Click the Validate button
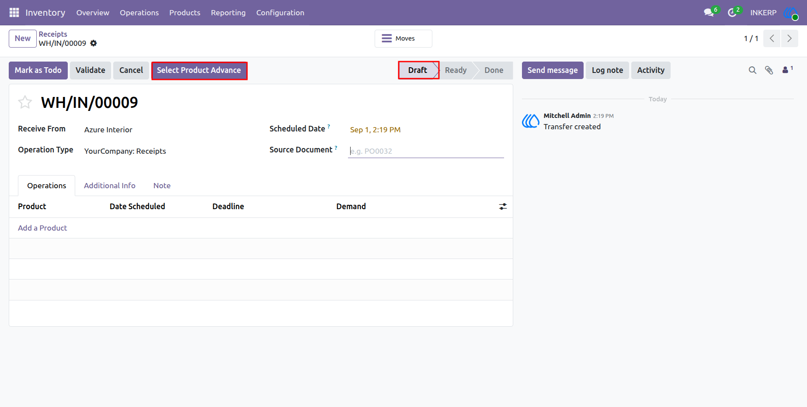 coord(90,70)
